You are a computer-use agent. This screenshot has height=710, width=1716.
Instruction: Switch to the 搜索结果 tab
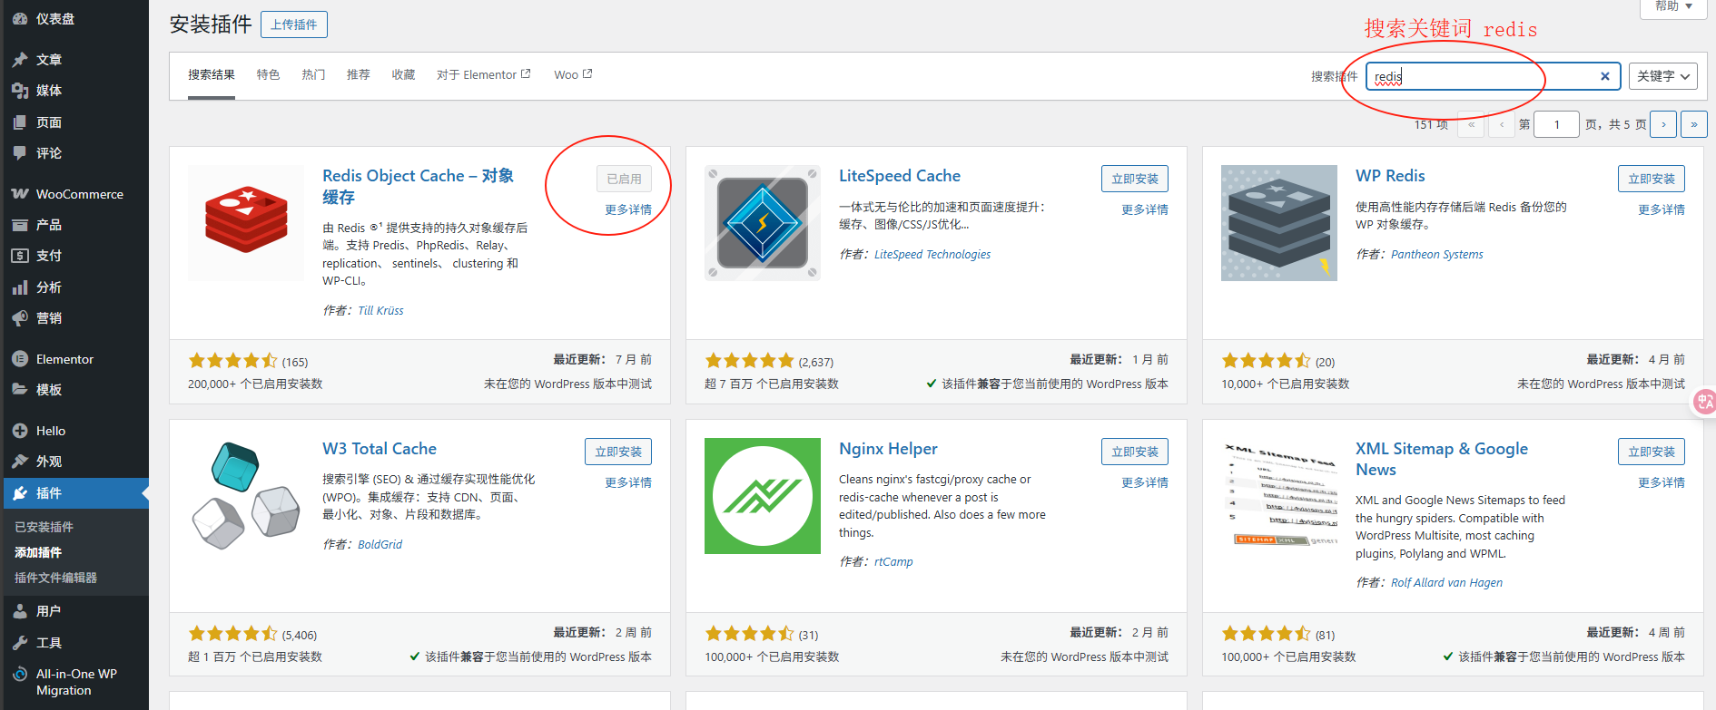coord(212,74)
